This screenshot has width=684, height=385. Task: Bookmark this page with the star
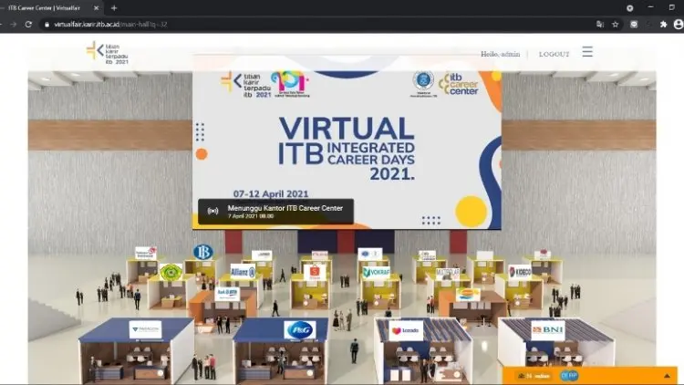pyautogui.click(x=615, y=25)
